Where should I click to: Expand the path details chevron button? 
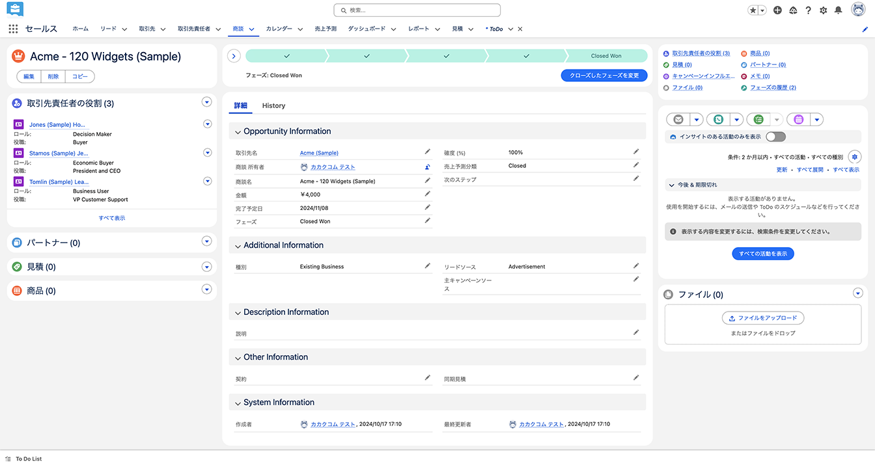(234, 56)
